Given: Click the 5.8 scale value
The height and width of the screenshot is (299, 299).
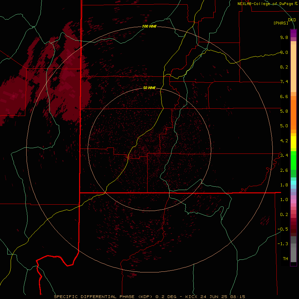Looking at the screenshot, I should tap(284, 111).
